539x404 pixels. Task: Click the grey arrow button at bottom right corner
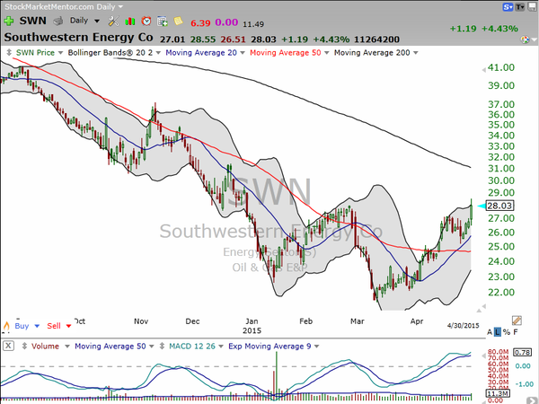coord(533,400)
